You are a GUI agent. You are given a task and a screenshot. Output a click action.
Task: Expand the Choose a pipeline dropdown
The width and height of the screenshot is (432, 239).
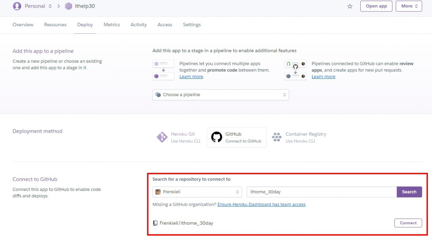pyautogui.click(x=221, y=95)
